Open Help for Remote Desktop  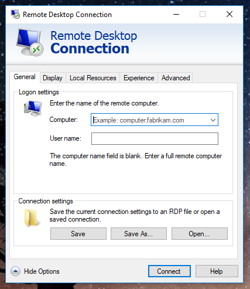(217, 271)
